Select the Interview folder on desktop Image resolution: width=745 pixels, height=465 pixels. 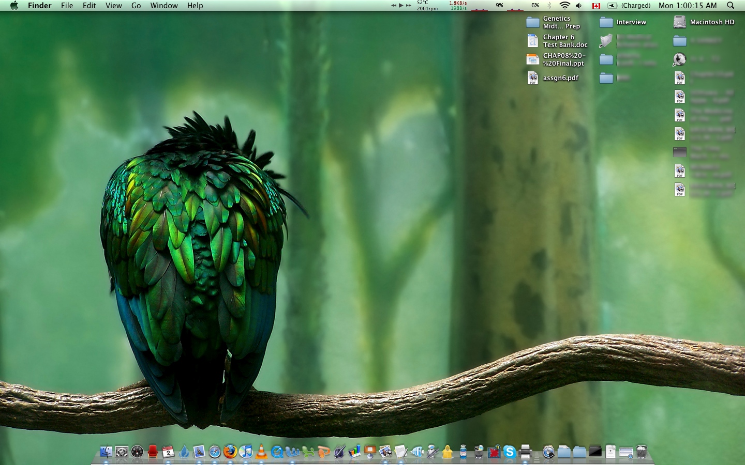606,22
